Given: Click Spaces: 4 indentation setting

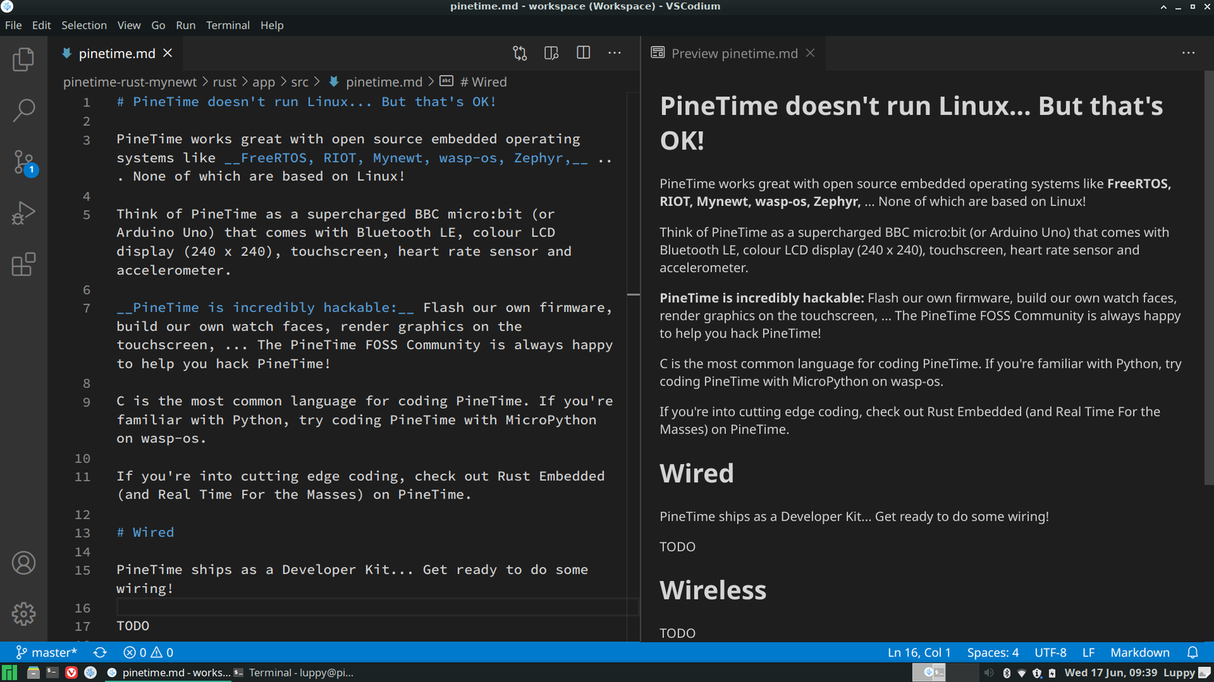Looking at the screenshot, I should click(x=992, y=652).
